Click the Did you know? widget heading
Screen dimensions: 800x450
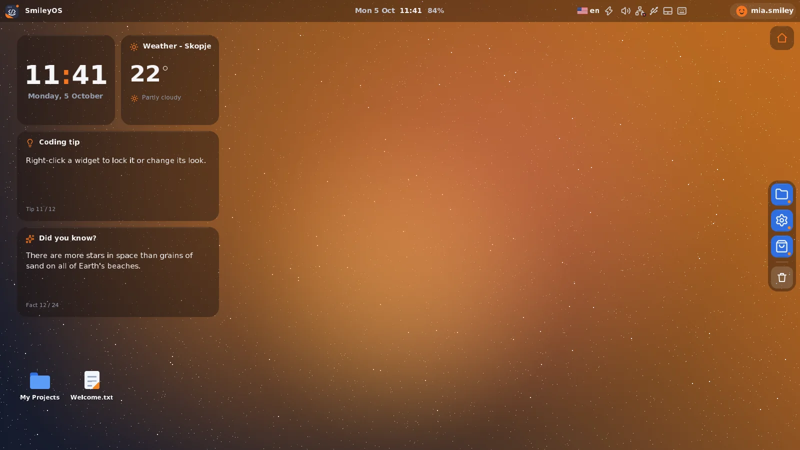coord(67,238)
